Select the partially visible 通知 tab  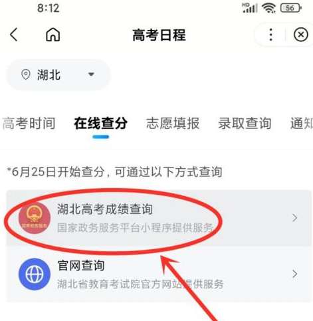302,123
